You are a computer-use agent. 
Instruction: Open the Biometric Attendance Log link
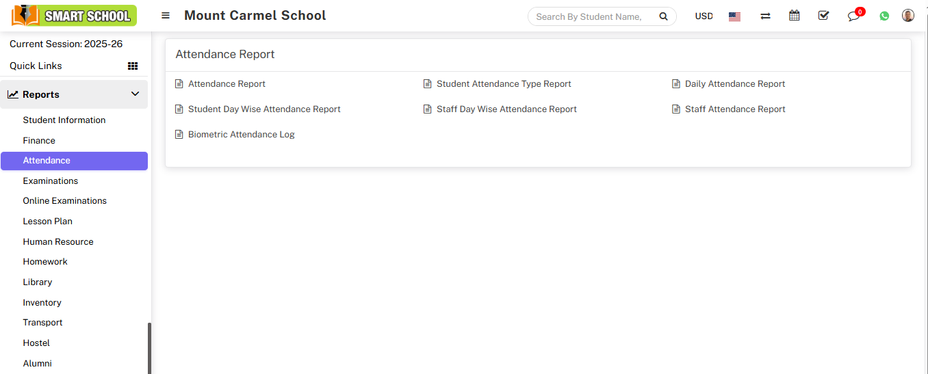(241, 135)
